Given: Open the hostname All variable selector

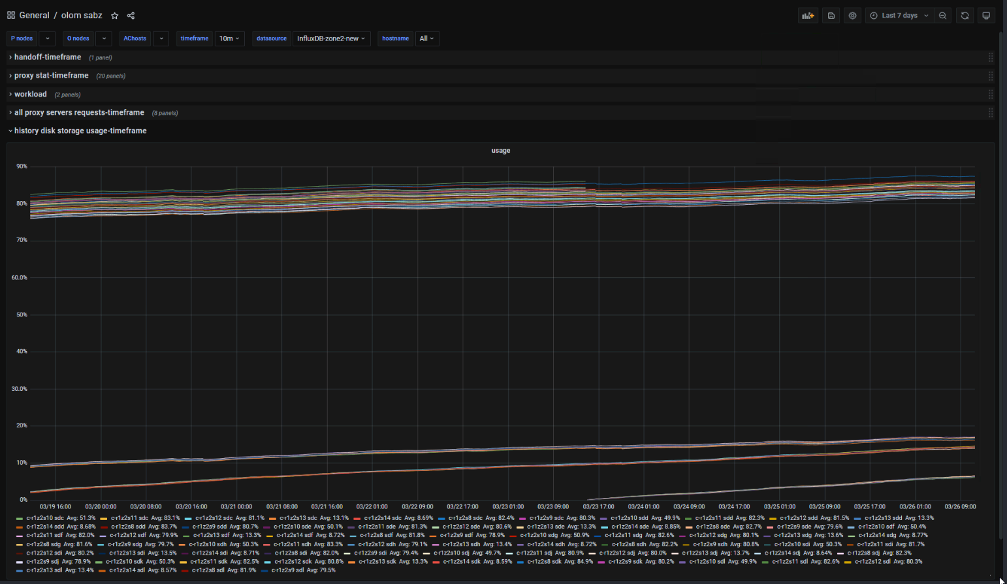Looking at the screenshot, I should 426,38.
